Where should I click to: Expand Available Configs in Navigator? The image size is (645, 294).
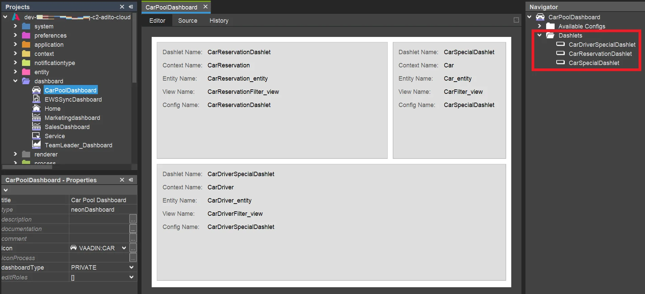coord(540,26)
